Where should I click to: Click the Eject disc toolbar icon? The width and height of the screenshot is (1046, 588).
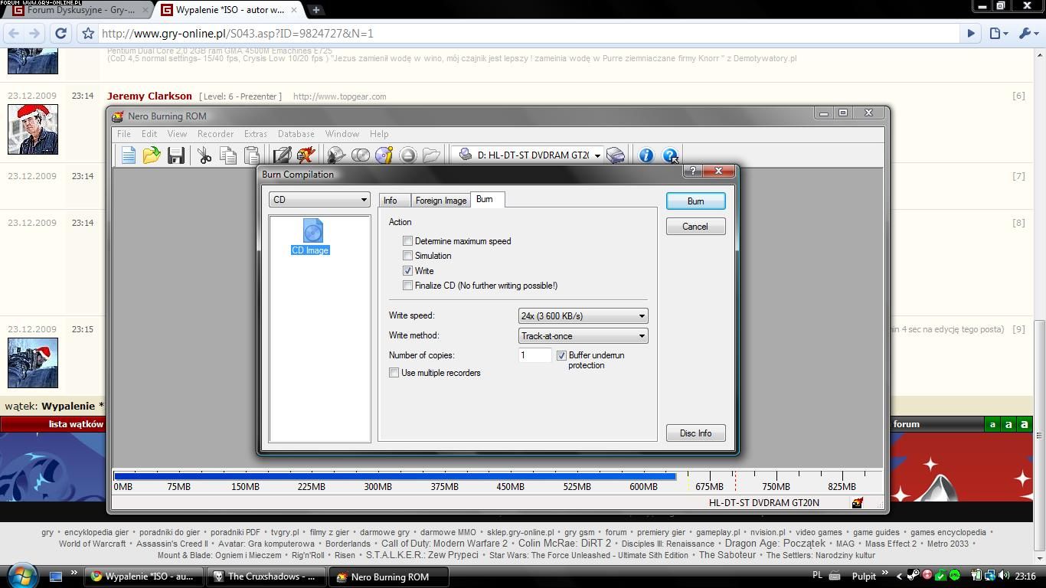pyautogui.click(x=408, y=155)
